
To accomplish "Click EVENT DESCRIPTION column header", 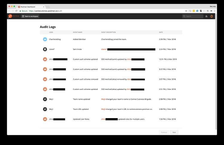I will 108,32.
